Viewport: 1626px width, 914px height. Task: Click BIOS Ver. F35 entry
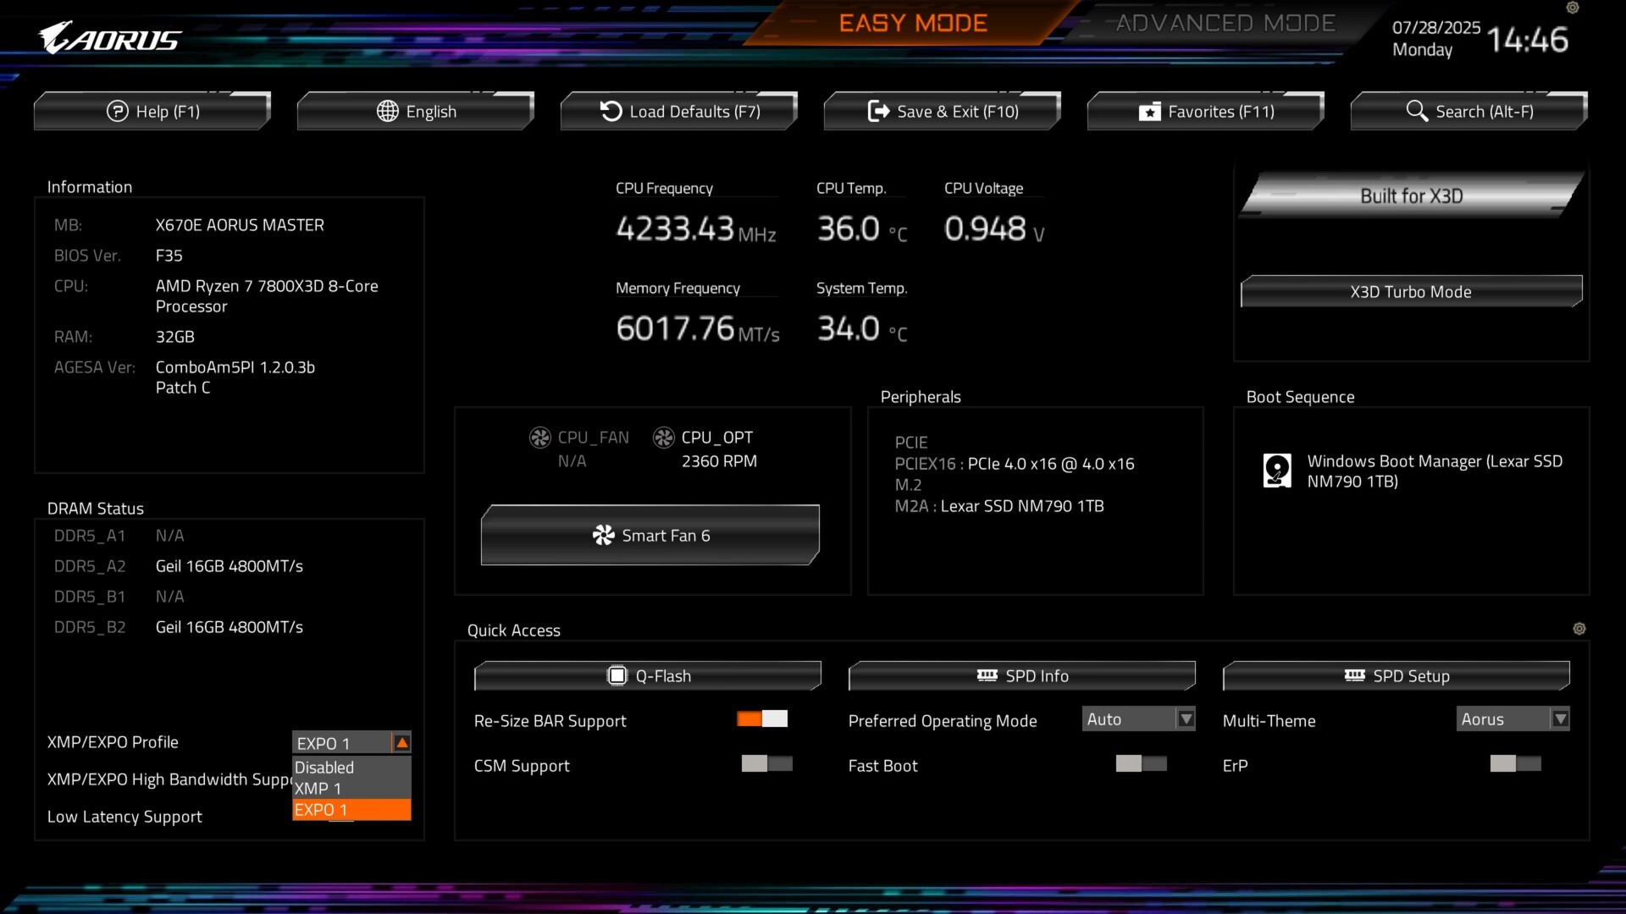tap(119, 256)
